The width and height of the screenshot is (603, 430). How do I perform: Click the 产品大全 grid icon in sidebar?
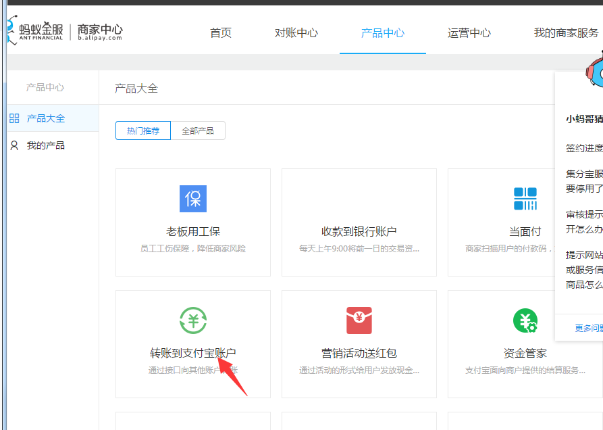[x=14, y=118]
